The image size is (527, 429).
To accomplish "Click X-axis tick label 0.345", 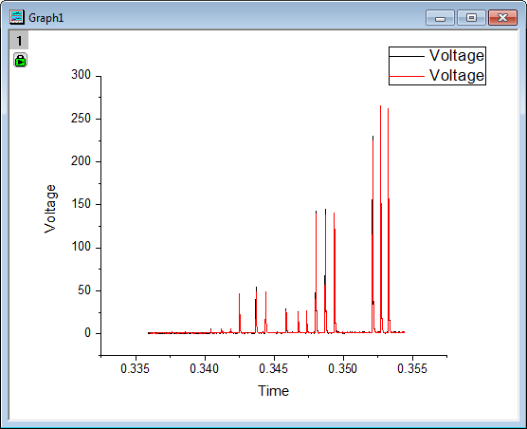I will 274,369.
